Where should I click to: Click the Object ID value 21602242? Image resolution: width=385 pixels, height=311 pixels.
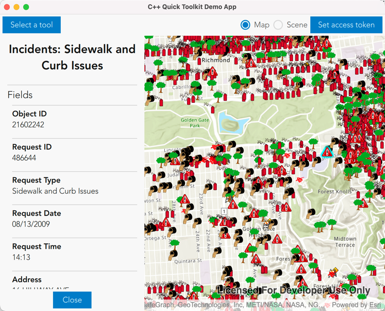[28, 125]
